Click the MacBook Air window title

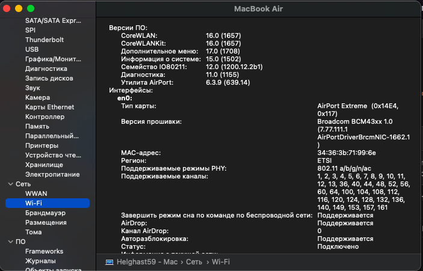[x=259, y=9]
